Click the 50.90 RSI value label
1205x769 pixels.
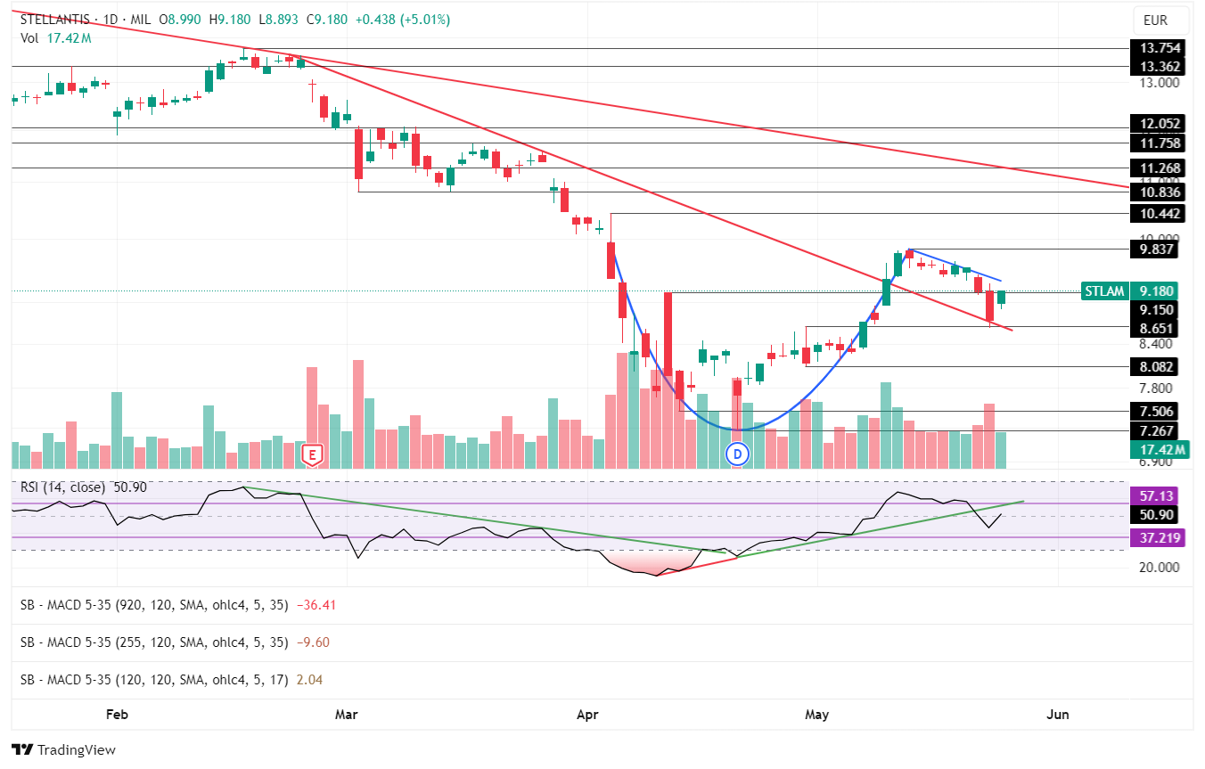click(x=1153, y=515)
